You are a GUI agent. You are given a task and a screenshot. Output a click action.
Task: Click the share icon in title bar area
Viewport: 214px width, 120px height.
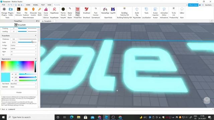coord(203,5)
